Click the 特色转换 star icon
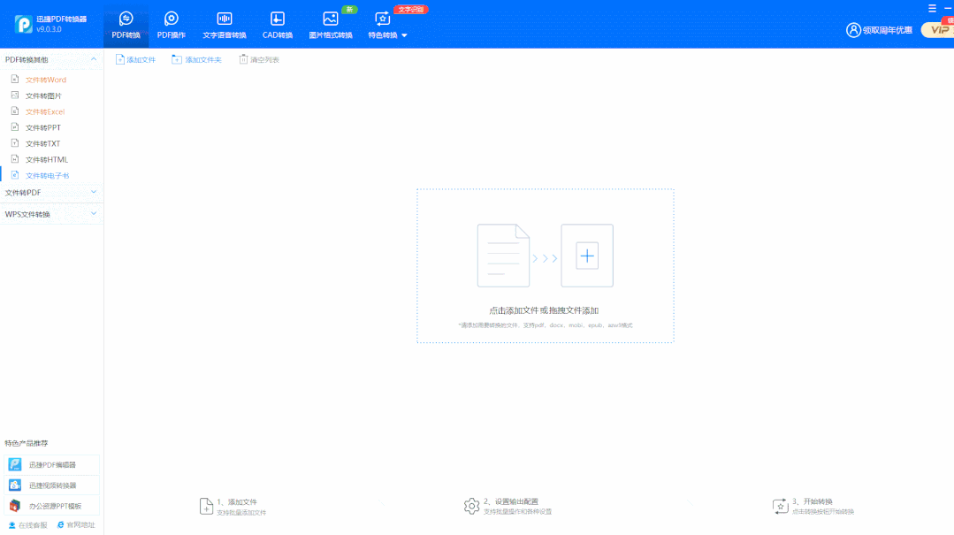 click(382, 19)
